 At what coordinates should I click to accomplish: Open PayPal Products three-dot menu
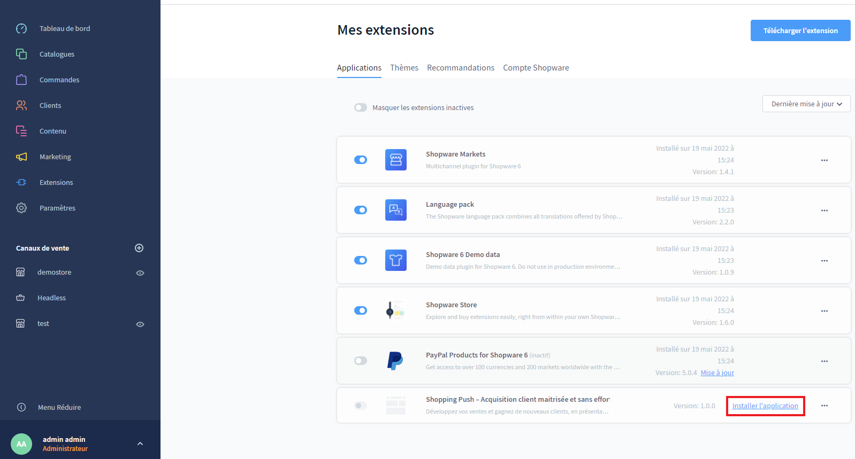(x=825, y=361)
